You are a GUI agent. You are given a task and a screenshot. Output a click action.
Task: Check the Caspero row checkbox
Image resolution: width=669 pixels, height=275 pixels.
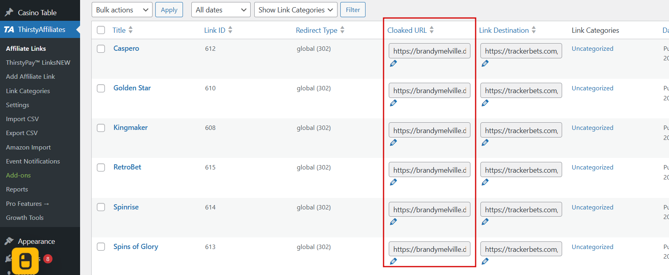(101, 49)
